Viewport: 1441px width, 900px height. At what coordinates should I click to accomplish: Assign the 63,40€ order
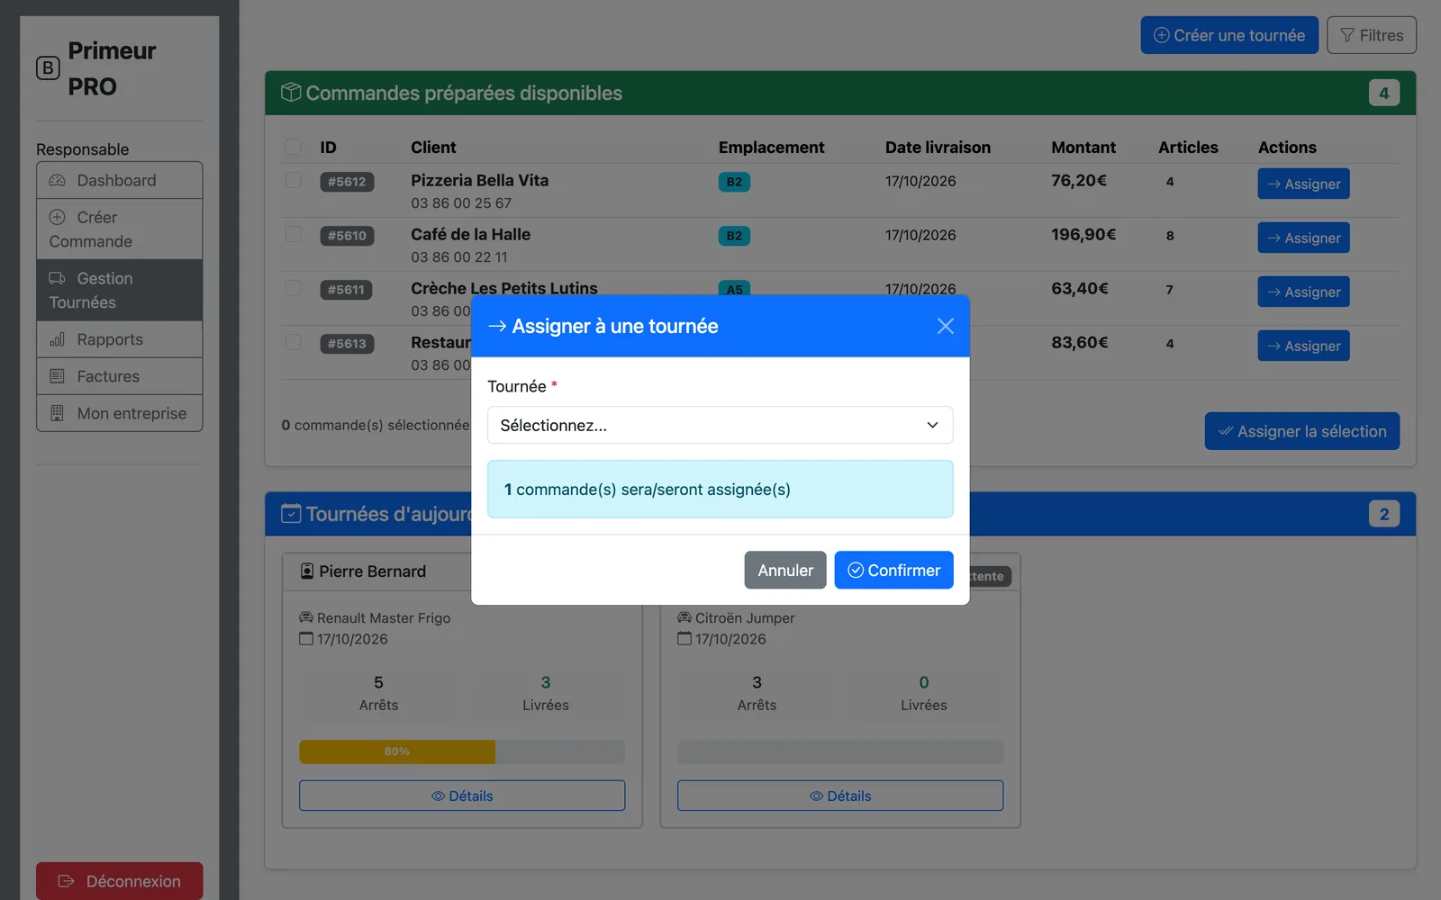point(1303,292)
